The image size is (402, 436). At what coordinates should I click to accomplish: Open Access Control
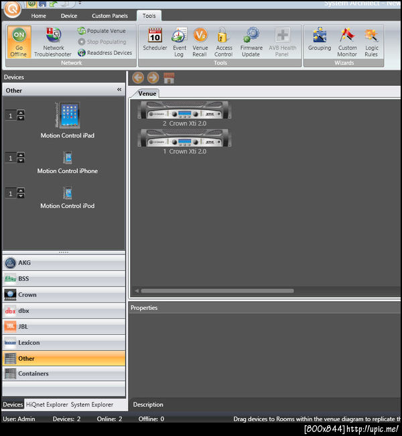point(224,42)
